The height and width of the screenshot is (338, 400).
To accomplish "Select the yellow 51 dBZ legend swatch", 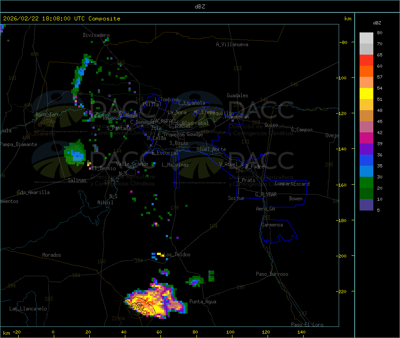I will pyautogui.click(x=366, y=94).
